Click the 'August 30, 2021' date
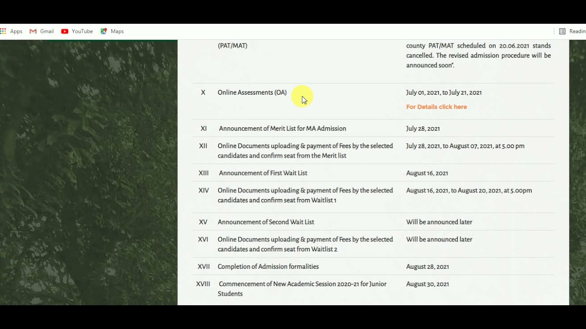Viewport: 586px width, 329px height. click(428, 284)
